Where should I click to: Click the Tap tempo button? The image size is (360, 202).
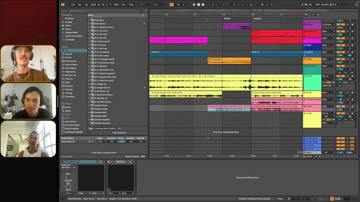[86, 4]
